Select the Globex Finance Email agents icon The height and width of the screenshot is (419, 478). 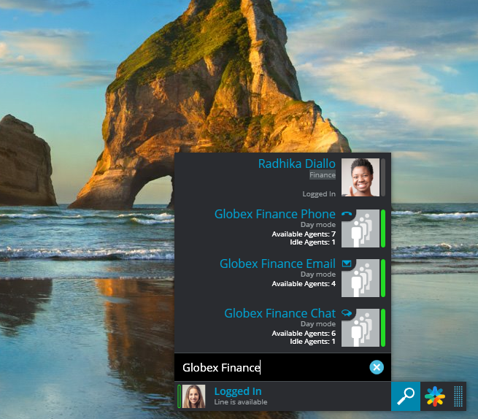click(x=361, y=278)
